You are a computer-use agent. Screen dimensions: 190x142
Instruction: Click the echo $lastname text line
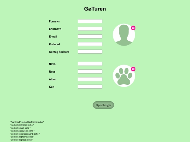coord(22,125)
